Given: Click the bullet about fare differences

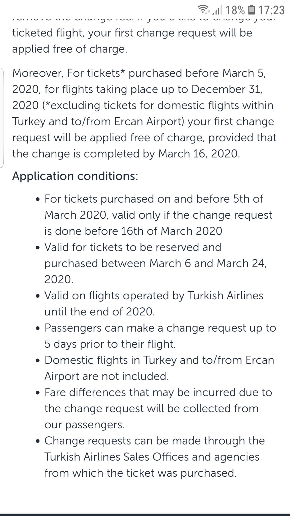Looking at the screenshot, I should pos(158,408).
